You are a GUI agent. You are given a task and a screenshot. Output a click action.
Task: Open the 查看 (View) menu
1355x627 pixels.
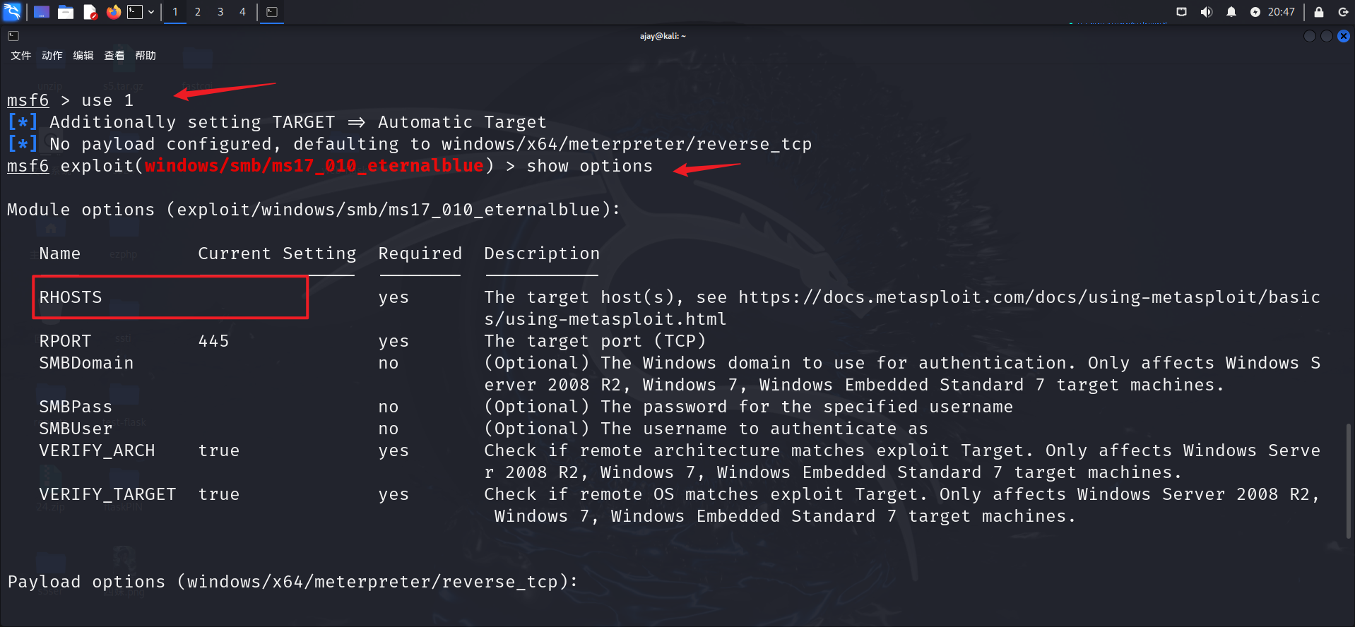click(114, 56)
